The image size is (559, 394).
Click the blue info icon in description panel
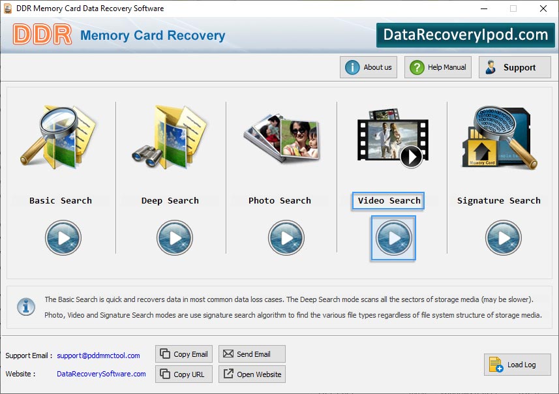tap(26, 307)
